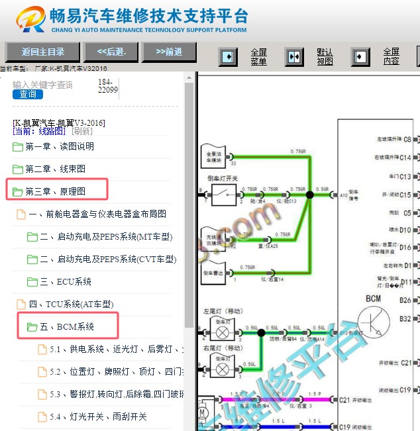Go forward with the >>前进 button
The height and width of the screenshot is (431, 420).
(x=169, y=52)
